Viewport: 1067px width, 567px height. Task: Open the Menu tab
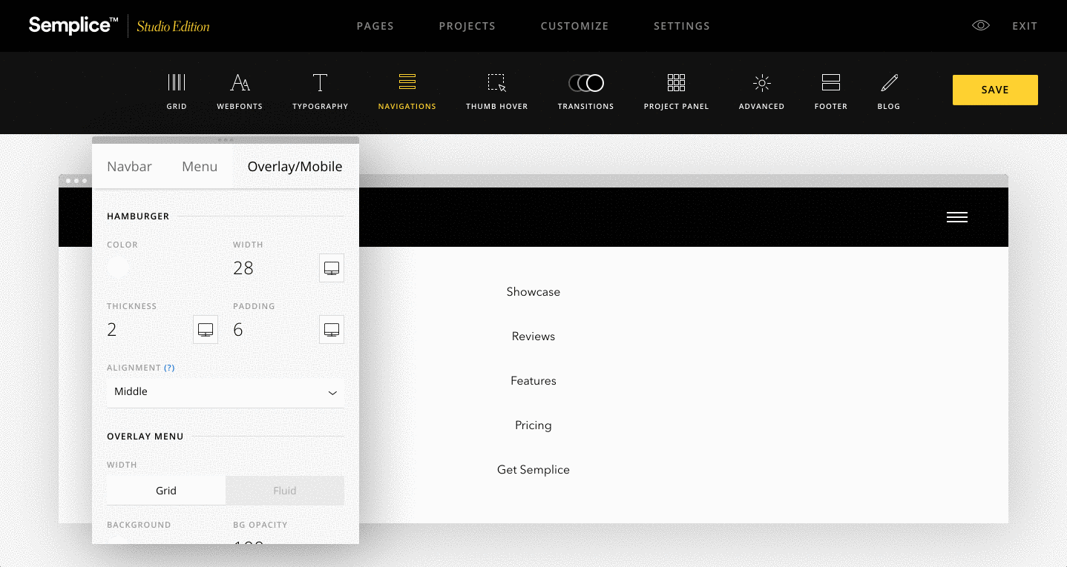(199, 166)
